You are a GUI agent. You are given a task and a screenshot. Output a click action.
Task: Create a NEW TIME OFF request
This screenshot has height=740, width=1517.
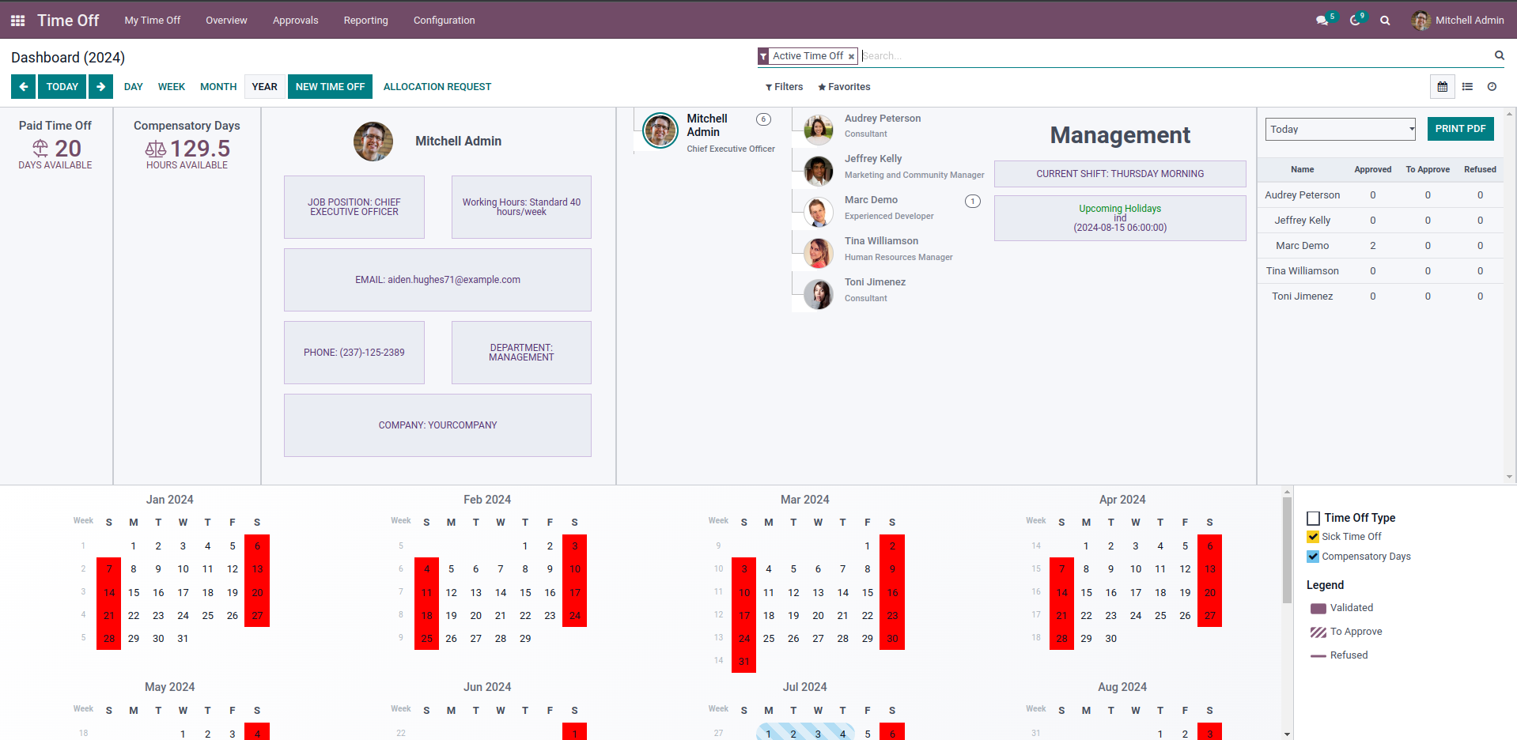(331, 87)
